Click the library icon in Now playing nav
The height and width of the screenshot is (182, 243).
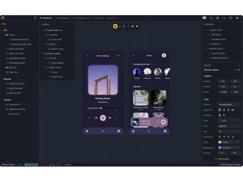coord(119,131)
